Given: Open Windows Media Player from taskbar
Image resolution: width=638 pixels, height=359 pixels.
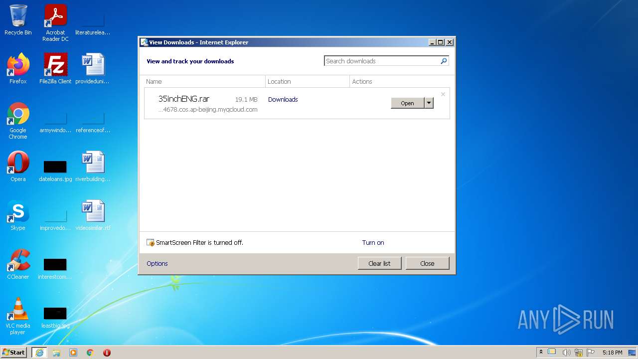Looking at the screenshot, I should pos(73,353).
